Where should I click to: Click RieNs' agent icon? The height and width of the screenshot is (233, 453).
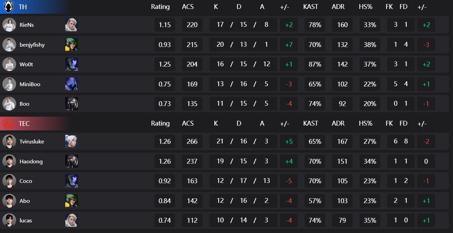click(71, 25)
